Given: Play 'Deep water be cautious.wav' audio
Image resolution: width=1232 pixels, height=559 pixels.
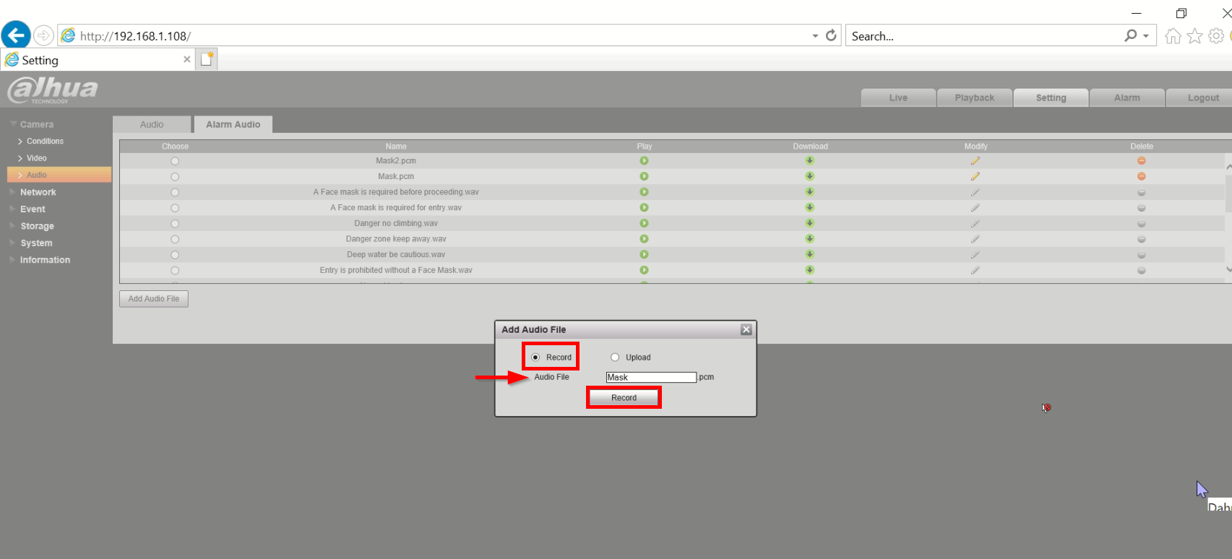Looking at the screenshot, I should pyautogui.click(x=644, y=254).
